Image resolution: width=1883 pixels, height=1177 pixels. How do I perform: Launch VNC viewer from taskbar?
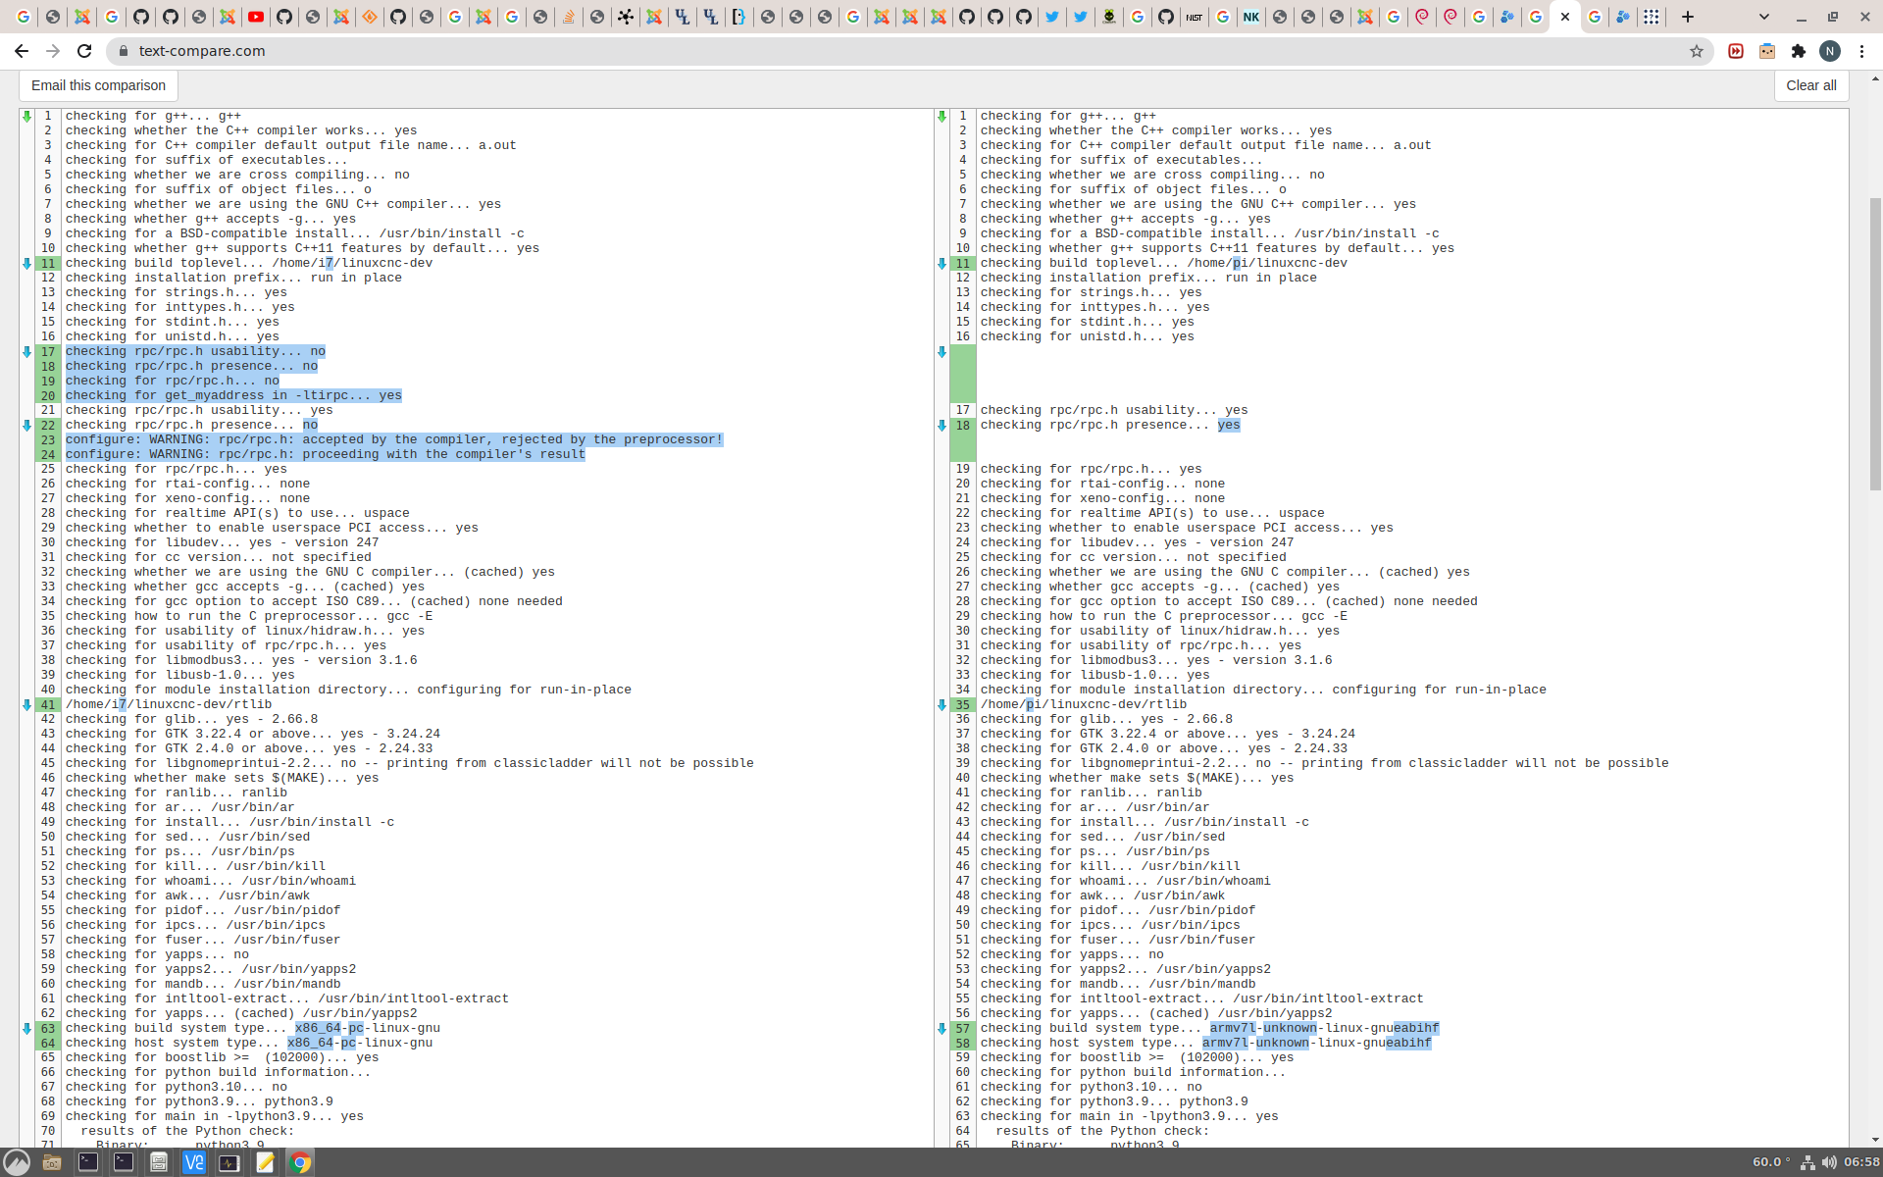[194, 1162]
